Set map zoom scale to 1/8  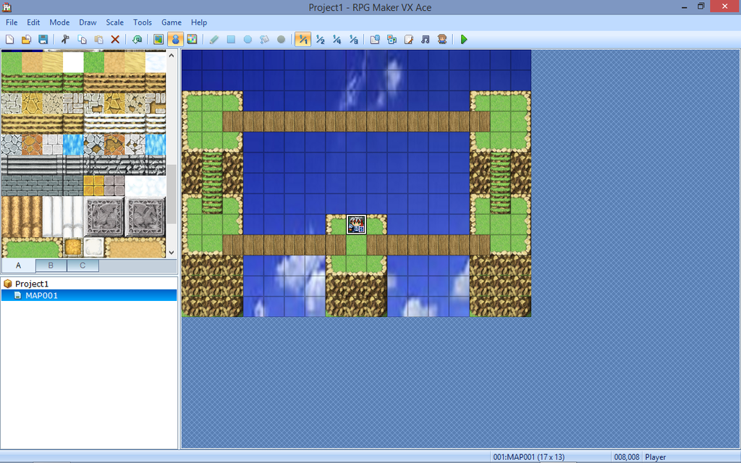pyautogui.click(x=353, y=39)
